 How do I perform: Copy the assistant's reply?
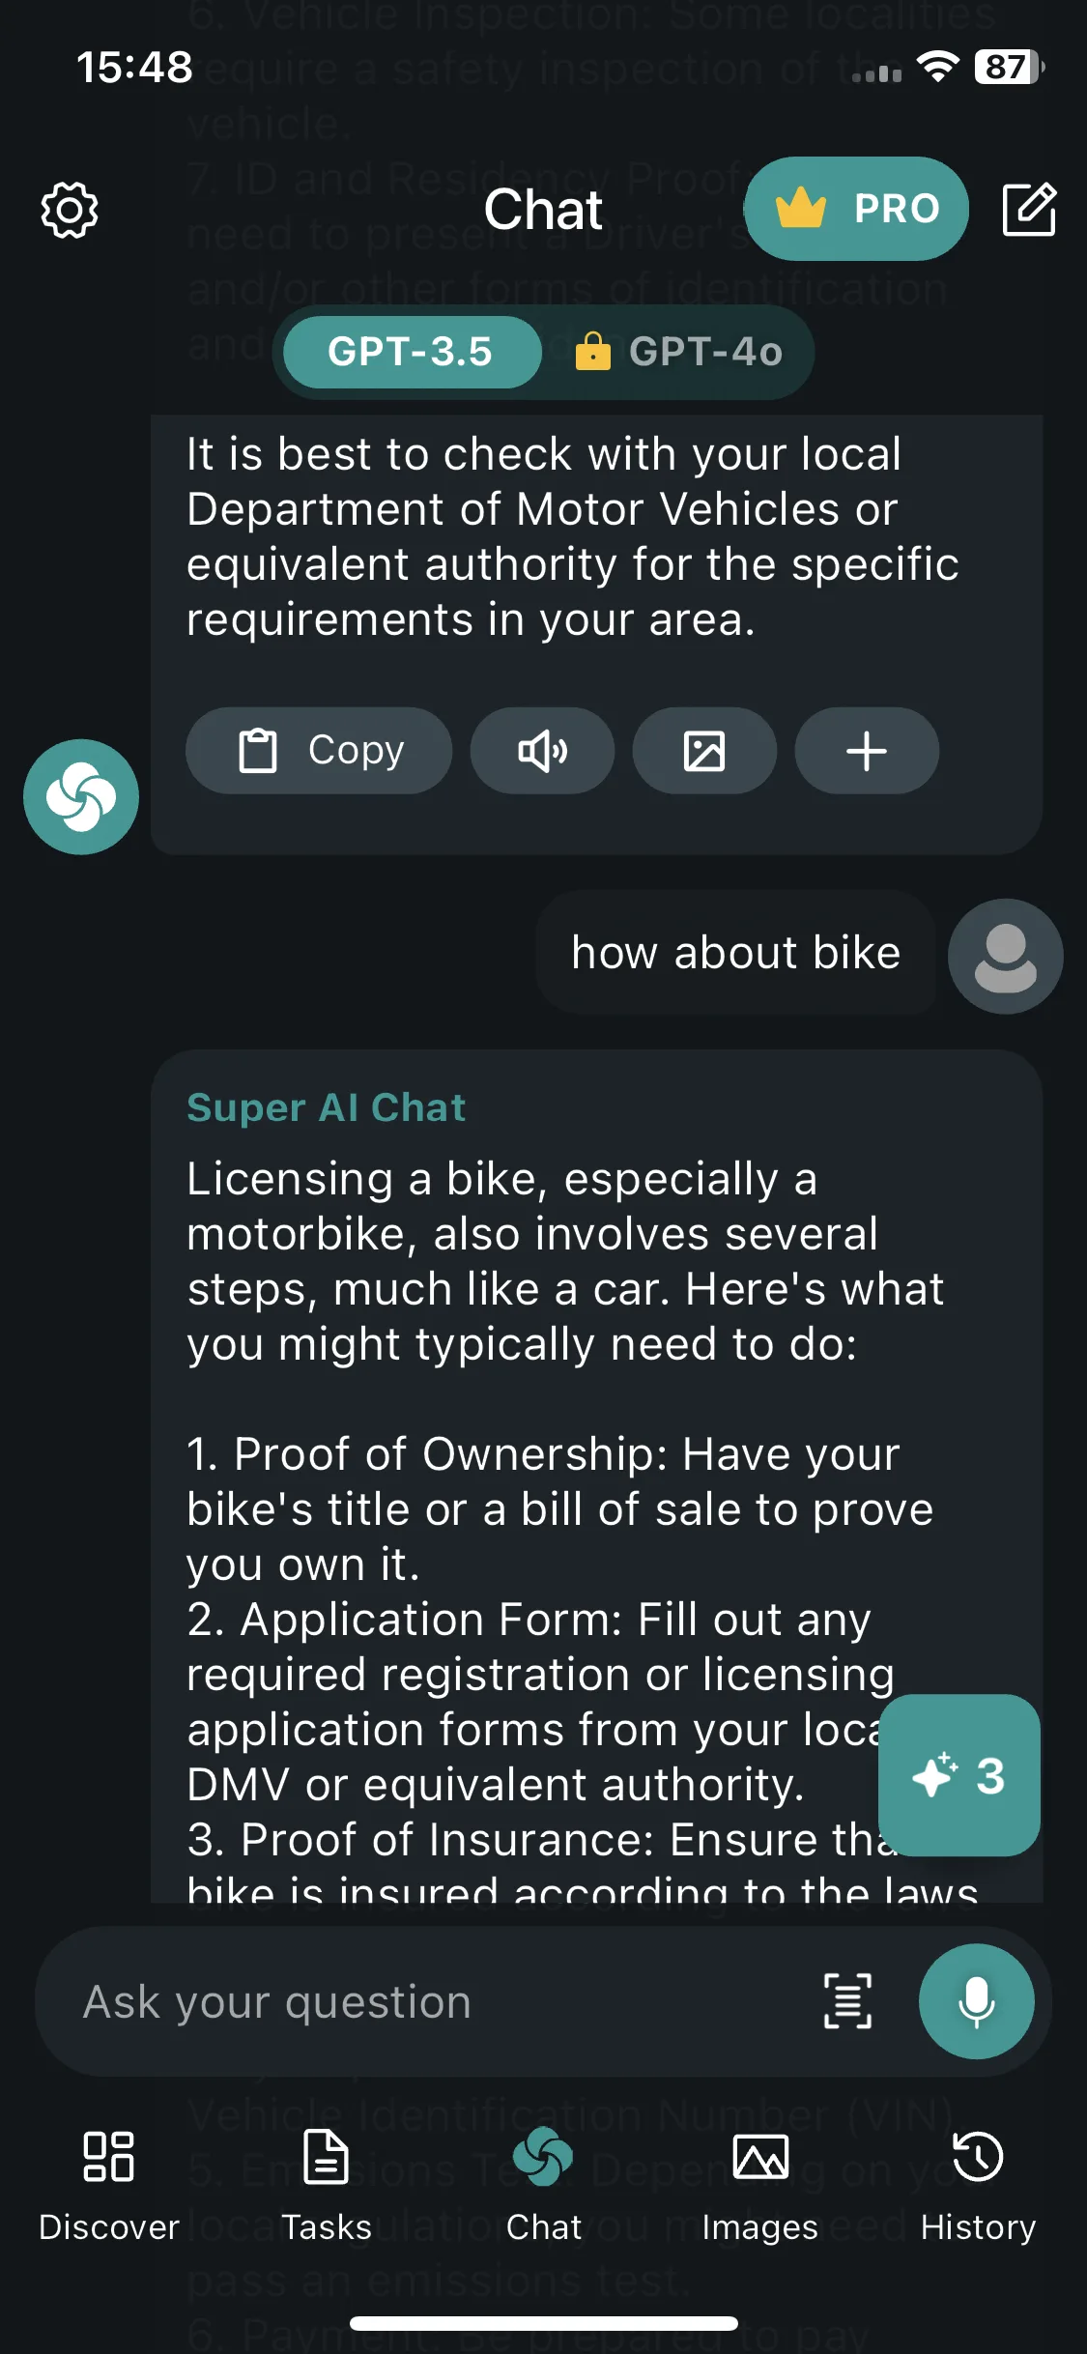(x=319, y=751)
